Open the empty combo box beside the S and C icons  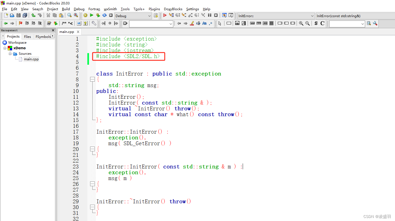pos(347,24)
